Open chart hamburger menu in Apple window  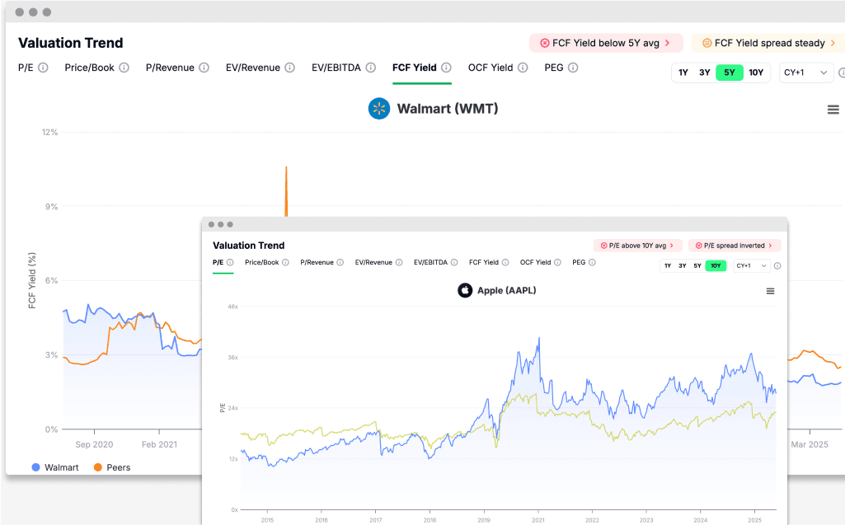click(x=771, y=291)
